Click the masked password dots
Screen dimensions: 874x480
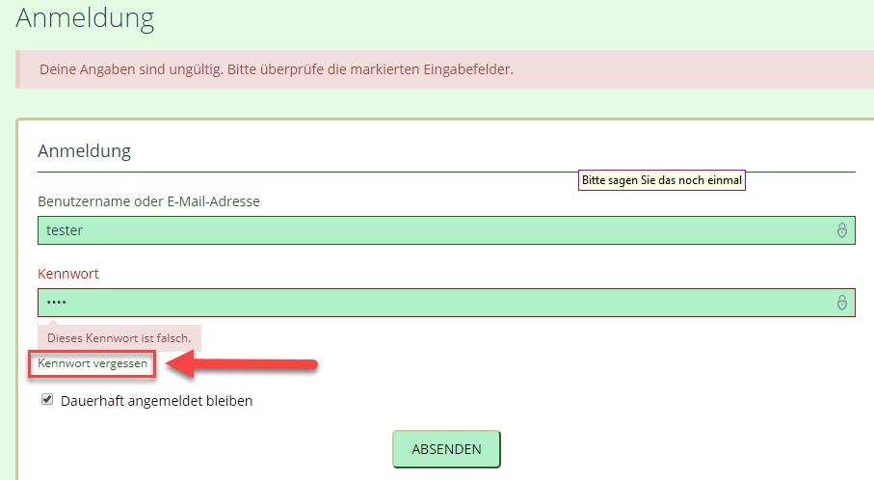click(56, 303)
